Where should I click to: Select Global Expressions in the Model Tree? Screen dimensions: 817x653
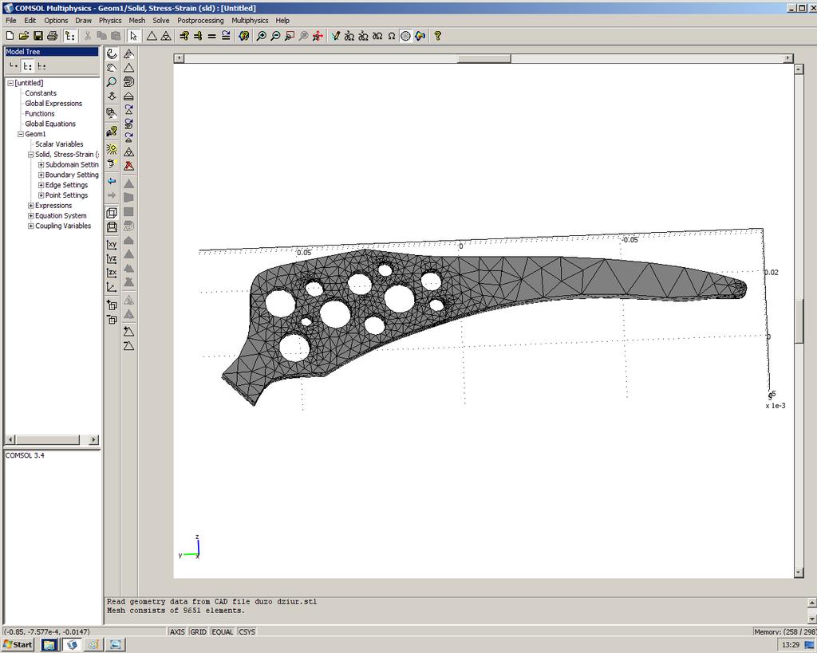click(53, 104)
